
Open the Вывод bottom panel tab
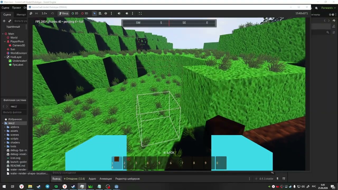click(56, 179)
